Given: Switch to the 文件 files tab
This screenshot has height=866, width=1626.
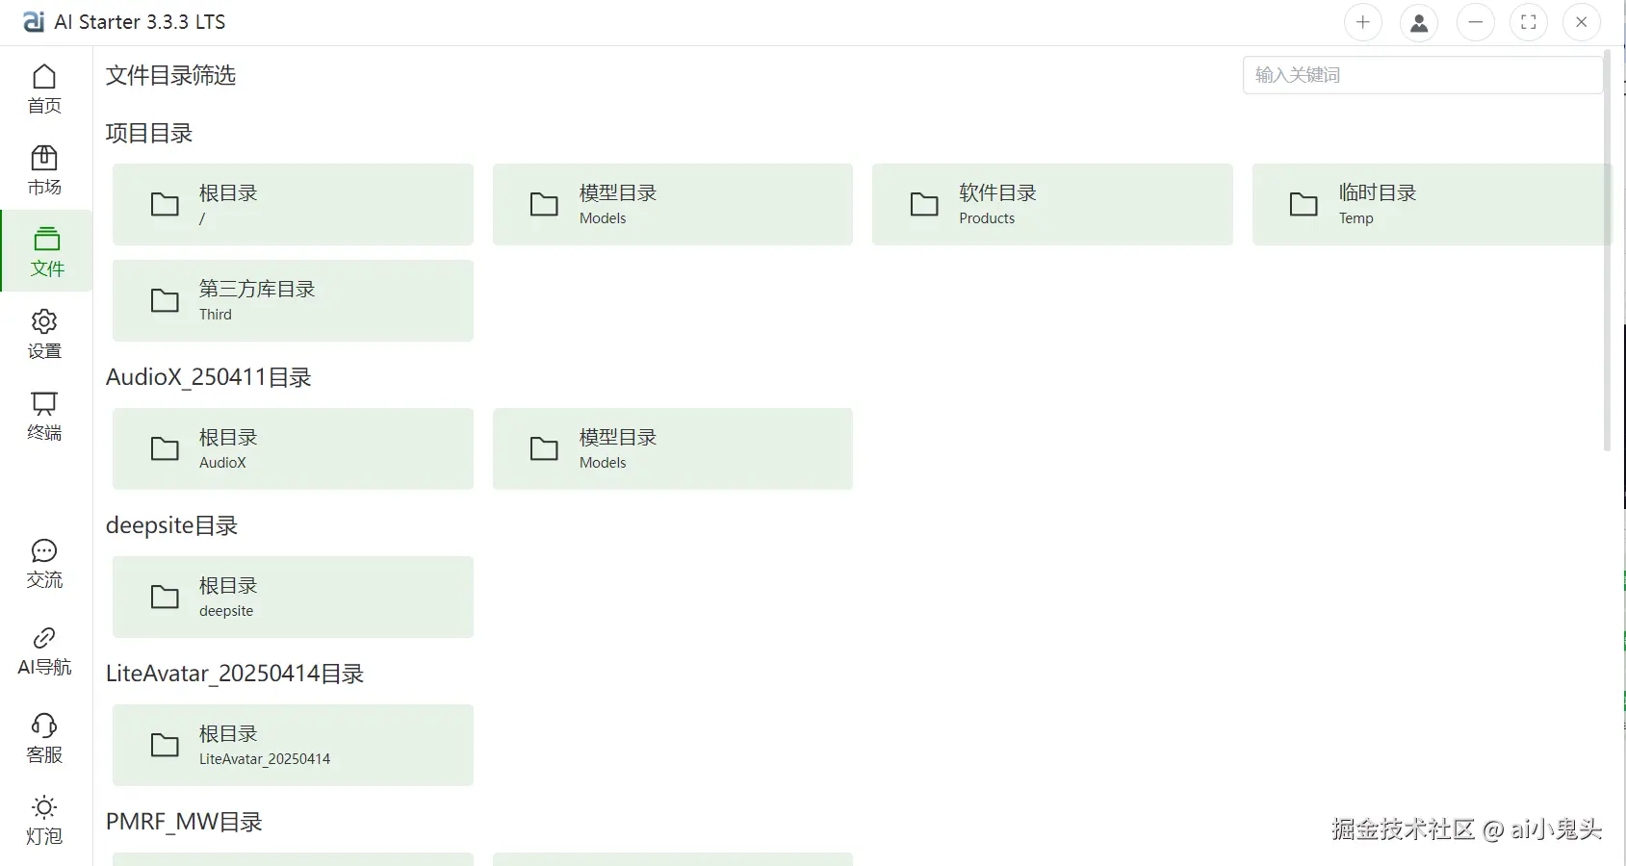Looking at the screenshot, I should coord(46,251).
